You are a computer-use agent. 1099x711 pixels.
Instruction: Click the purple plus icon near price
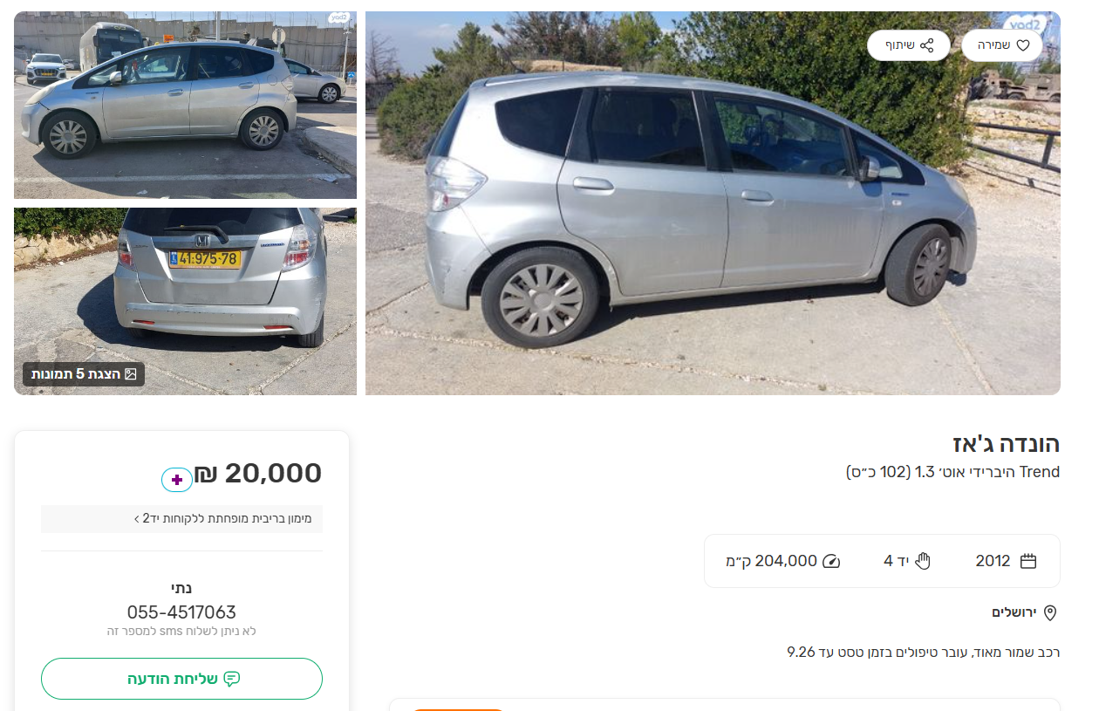tap(177, 480)
